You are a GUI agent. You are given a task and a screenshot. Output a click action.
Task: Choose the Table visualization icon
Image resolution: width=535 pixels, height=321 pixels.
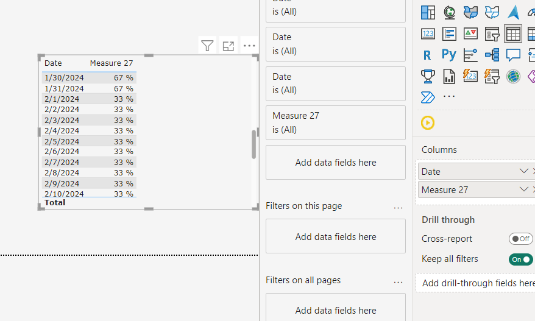513,34
